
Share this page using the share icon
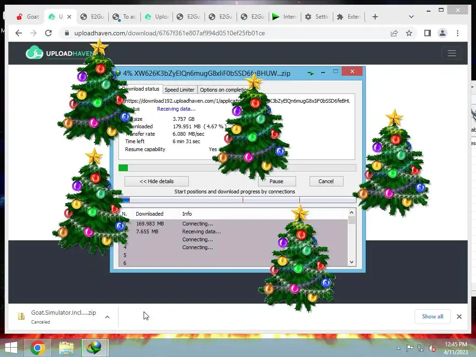(394, 33)
